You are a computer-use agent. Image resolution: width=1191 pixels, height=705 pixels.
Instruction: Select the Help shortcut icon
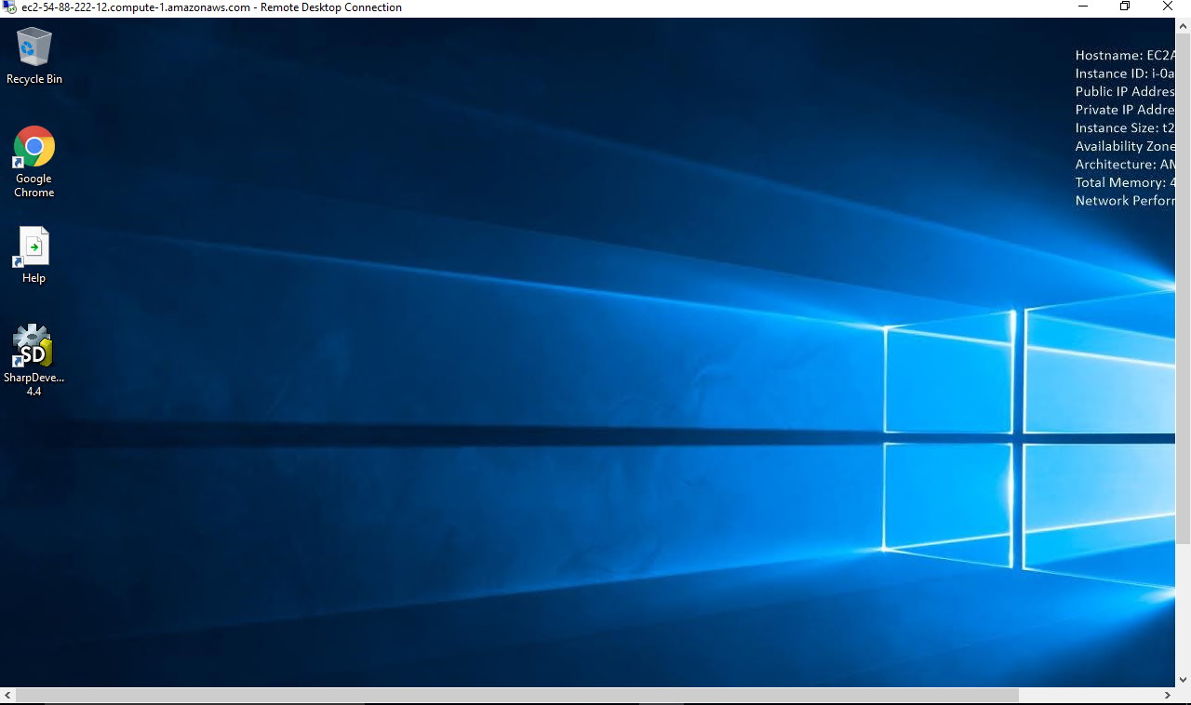[34, 247]
